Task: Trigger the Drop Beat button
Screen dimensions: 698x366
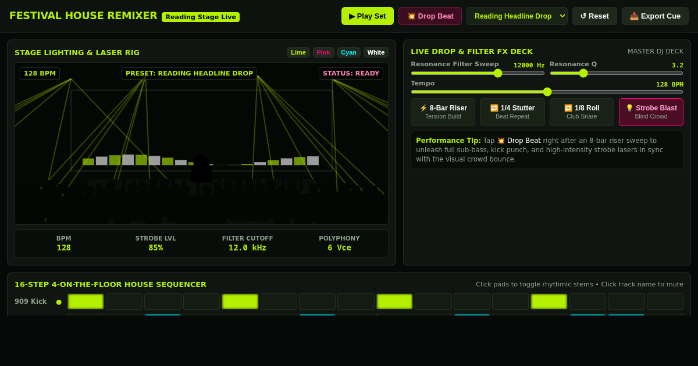Action: click(x=430, y=16)
